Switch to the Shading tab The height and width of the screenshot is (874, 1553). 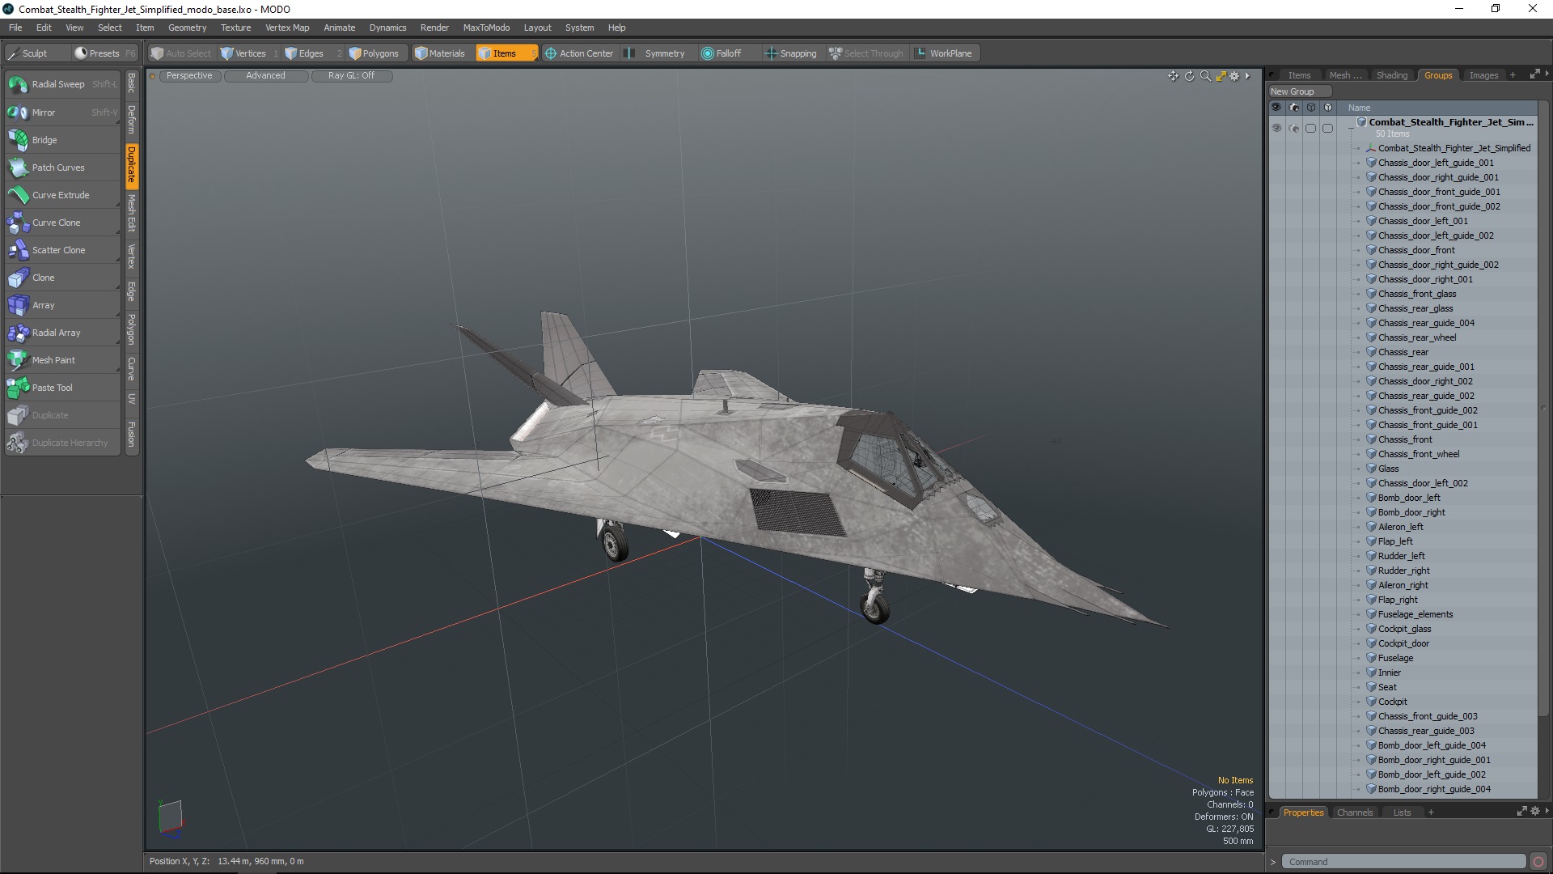[x=1391, y=75]
